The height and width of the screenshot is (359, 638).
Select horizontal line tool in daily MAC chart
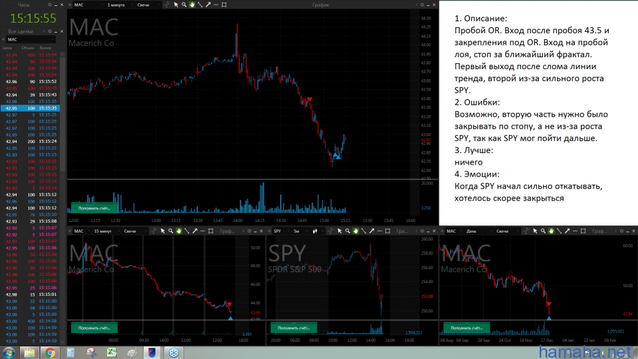point(575,231)
